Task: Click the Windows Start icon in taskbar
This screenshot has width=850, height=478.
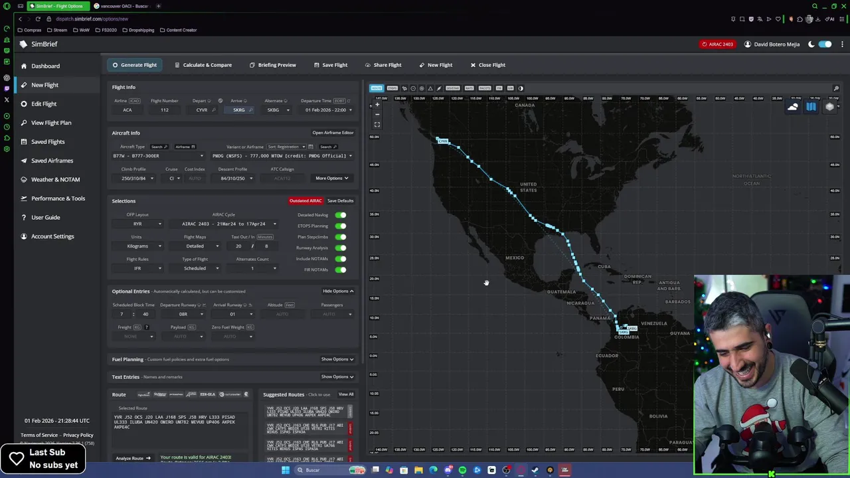Action: (286, 470)
